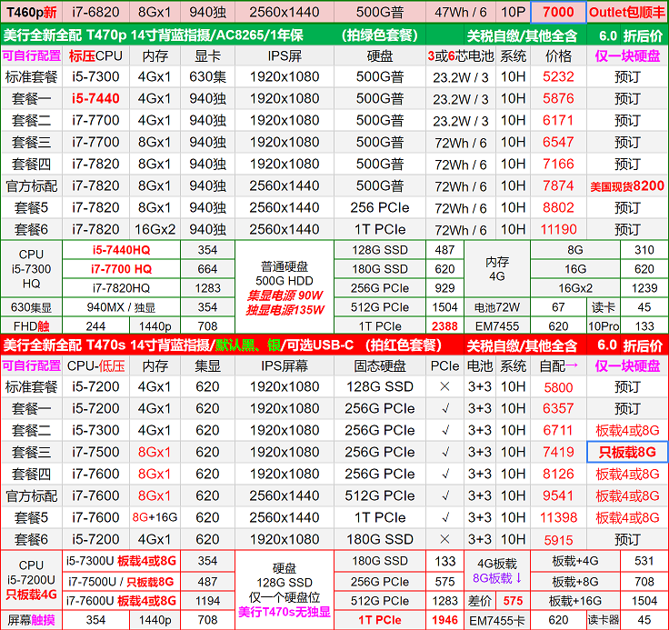
Task: Click the price cell 11398
Action: click(x=558, y=517)
